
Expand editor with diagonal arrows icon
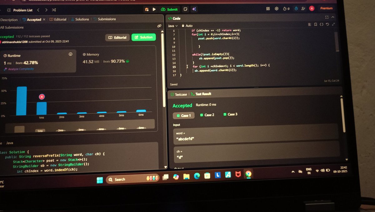(x=333, y=24)
